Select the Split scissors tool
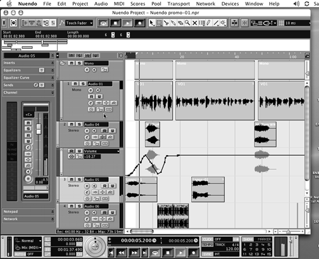 coord(166,23)
